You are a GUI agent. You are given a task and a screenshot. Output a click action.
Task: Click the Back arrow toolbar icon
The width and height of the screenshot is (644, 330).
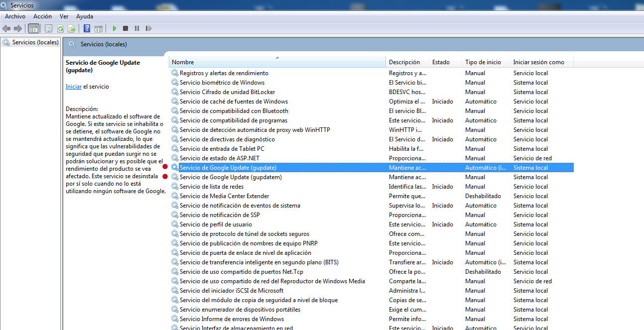6,29
